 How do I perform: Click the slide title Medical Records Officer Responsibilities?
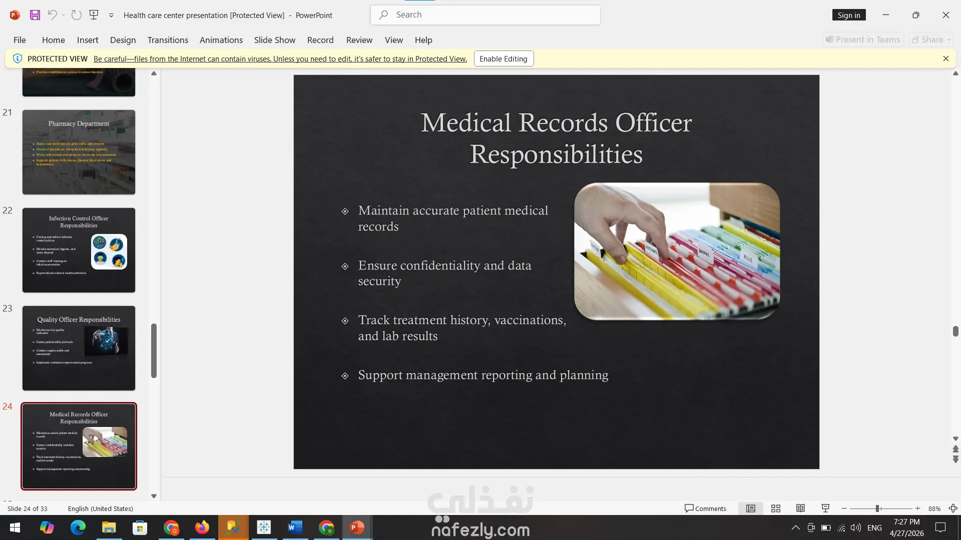tap(556, 138)
